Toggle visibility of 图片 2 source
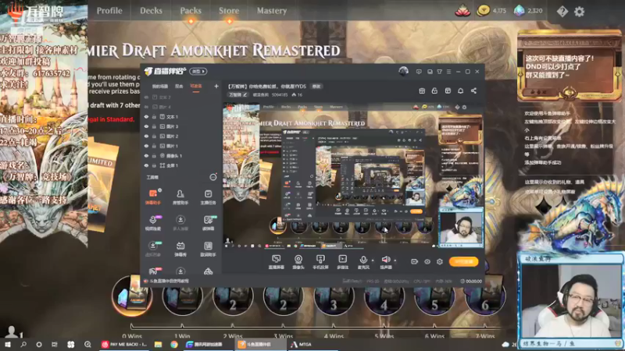The image size is (625, 351). pos(146,136)
